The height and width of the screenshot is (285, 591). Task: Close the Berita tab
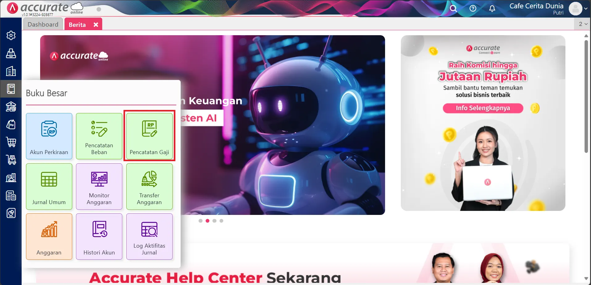click(x=96, y=25)
